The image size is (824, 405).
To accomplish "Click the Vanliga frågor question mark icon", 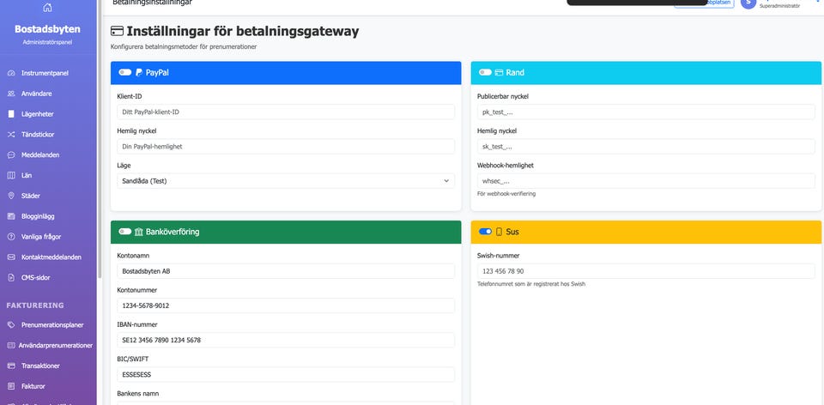I will click(11, 237).
